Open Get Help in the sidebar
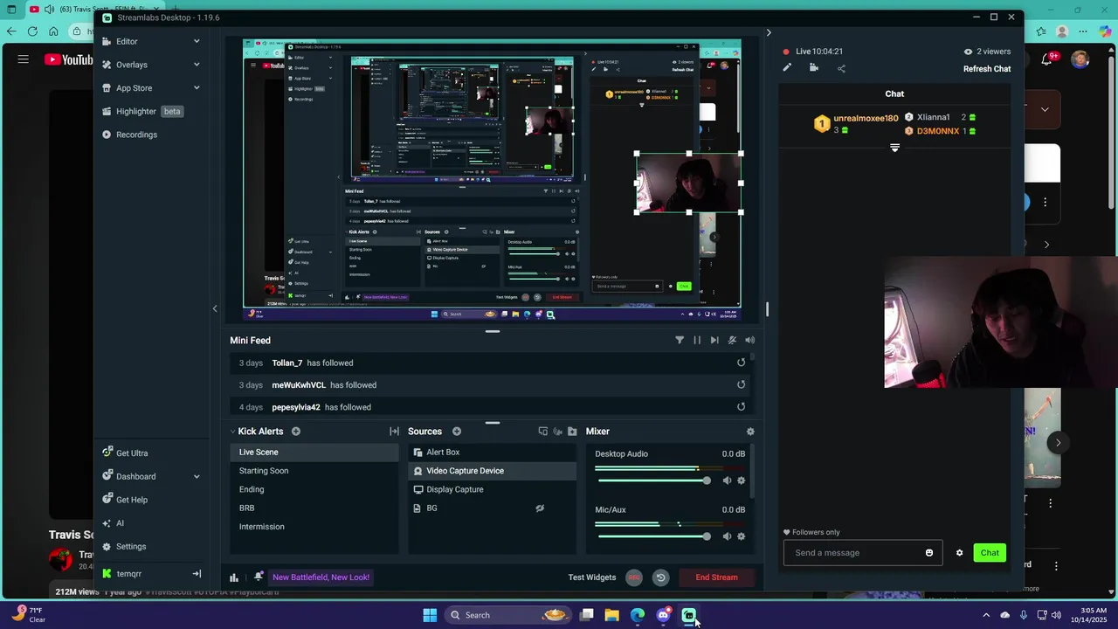Viewport: 1118px width, 629px height. click(x=132, y=500)
